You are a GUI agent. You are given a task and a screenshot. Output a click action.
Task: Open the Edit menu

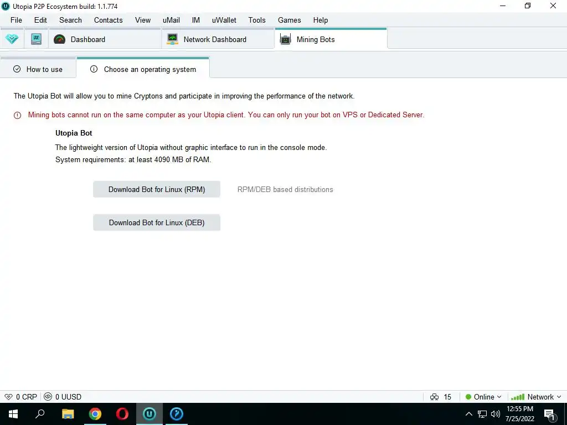click(40, 20)
